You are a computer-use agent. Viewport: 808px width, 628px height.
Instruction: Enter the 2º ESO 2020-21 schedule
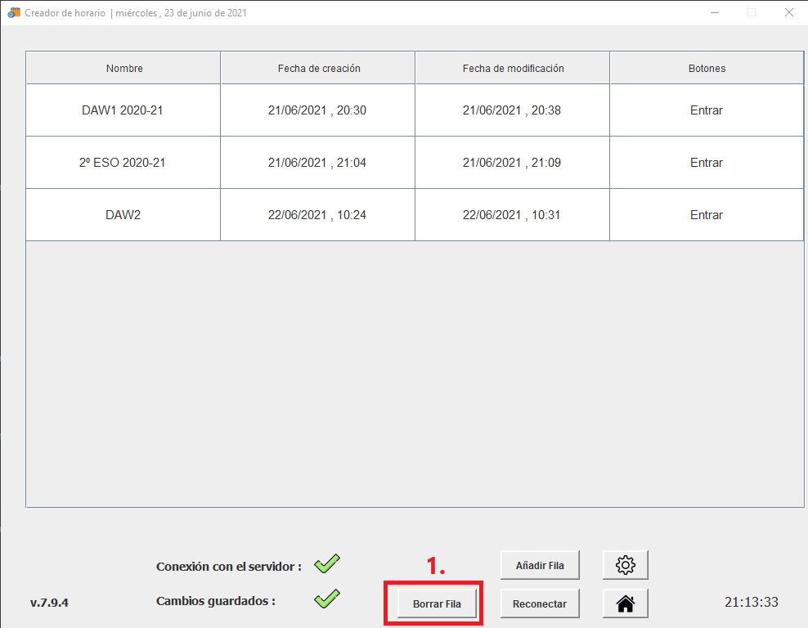pyautogui.click(x=706, y=163)
